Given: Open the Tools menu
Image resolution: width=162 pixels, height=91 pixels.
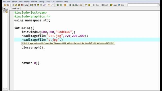Looking at the screenshot, I should 48,2.
